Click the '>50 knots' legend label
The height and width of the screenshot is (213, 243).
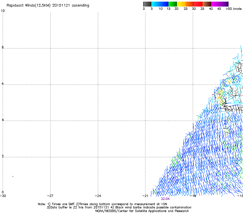[x=233, y=9]
